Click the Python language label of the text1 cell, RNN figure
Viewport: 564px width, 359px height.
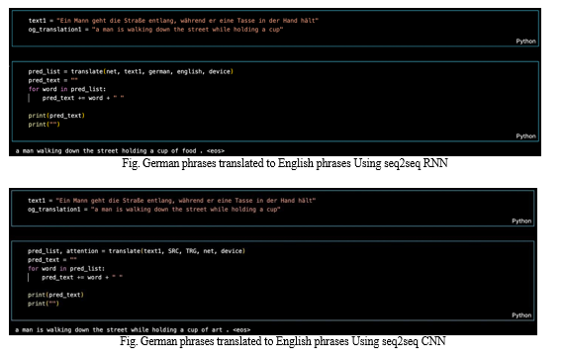point(525,42)
